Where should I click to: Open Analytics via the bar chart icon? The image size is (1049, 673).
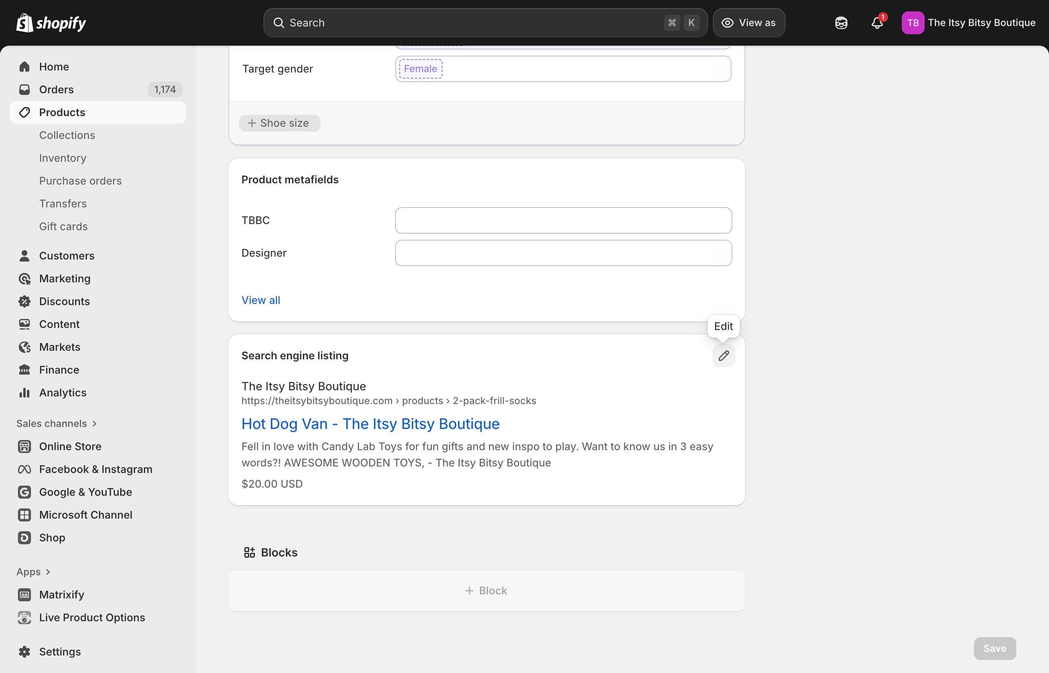click(x=24, y=392)
